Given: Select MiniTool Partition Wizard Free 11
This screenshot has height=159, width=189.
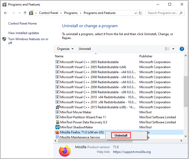Looking at the screenshot, I should [x=83, y=117].
